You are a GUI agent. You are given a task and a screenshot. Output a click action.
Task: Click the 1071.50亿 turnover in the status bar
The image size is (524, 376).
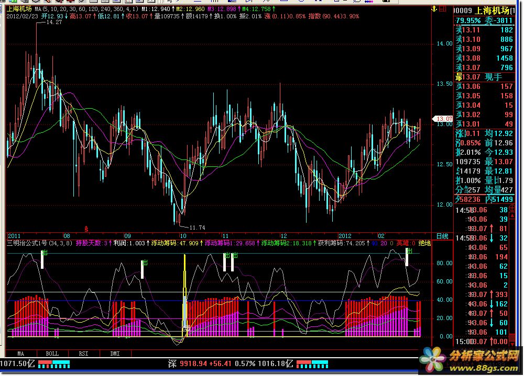click(17, 363)
